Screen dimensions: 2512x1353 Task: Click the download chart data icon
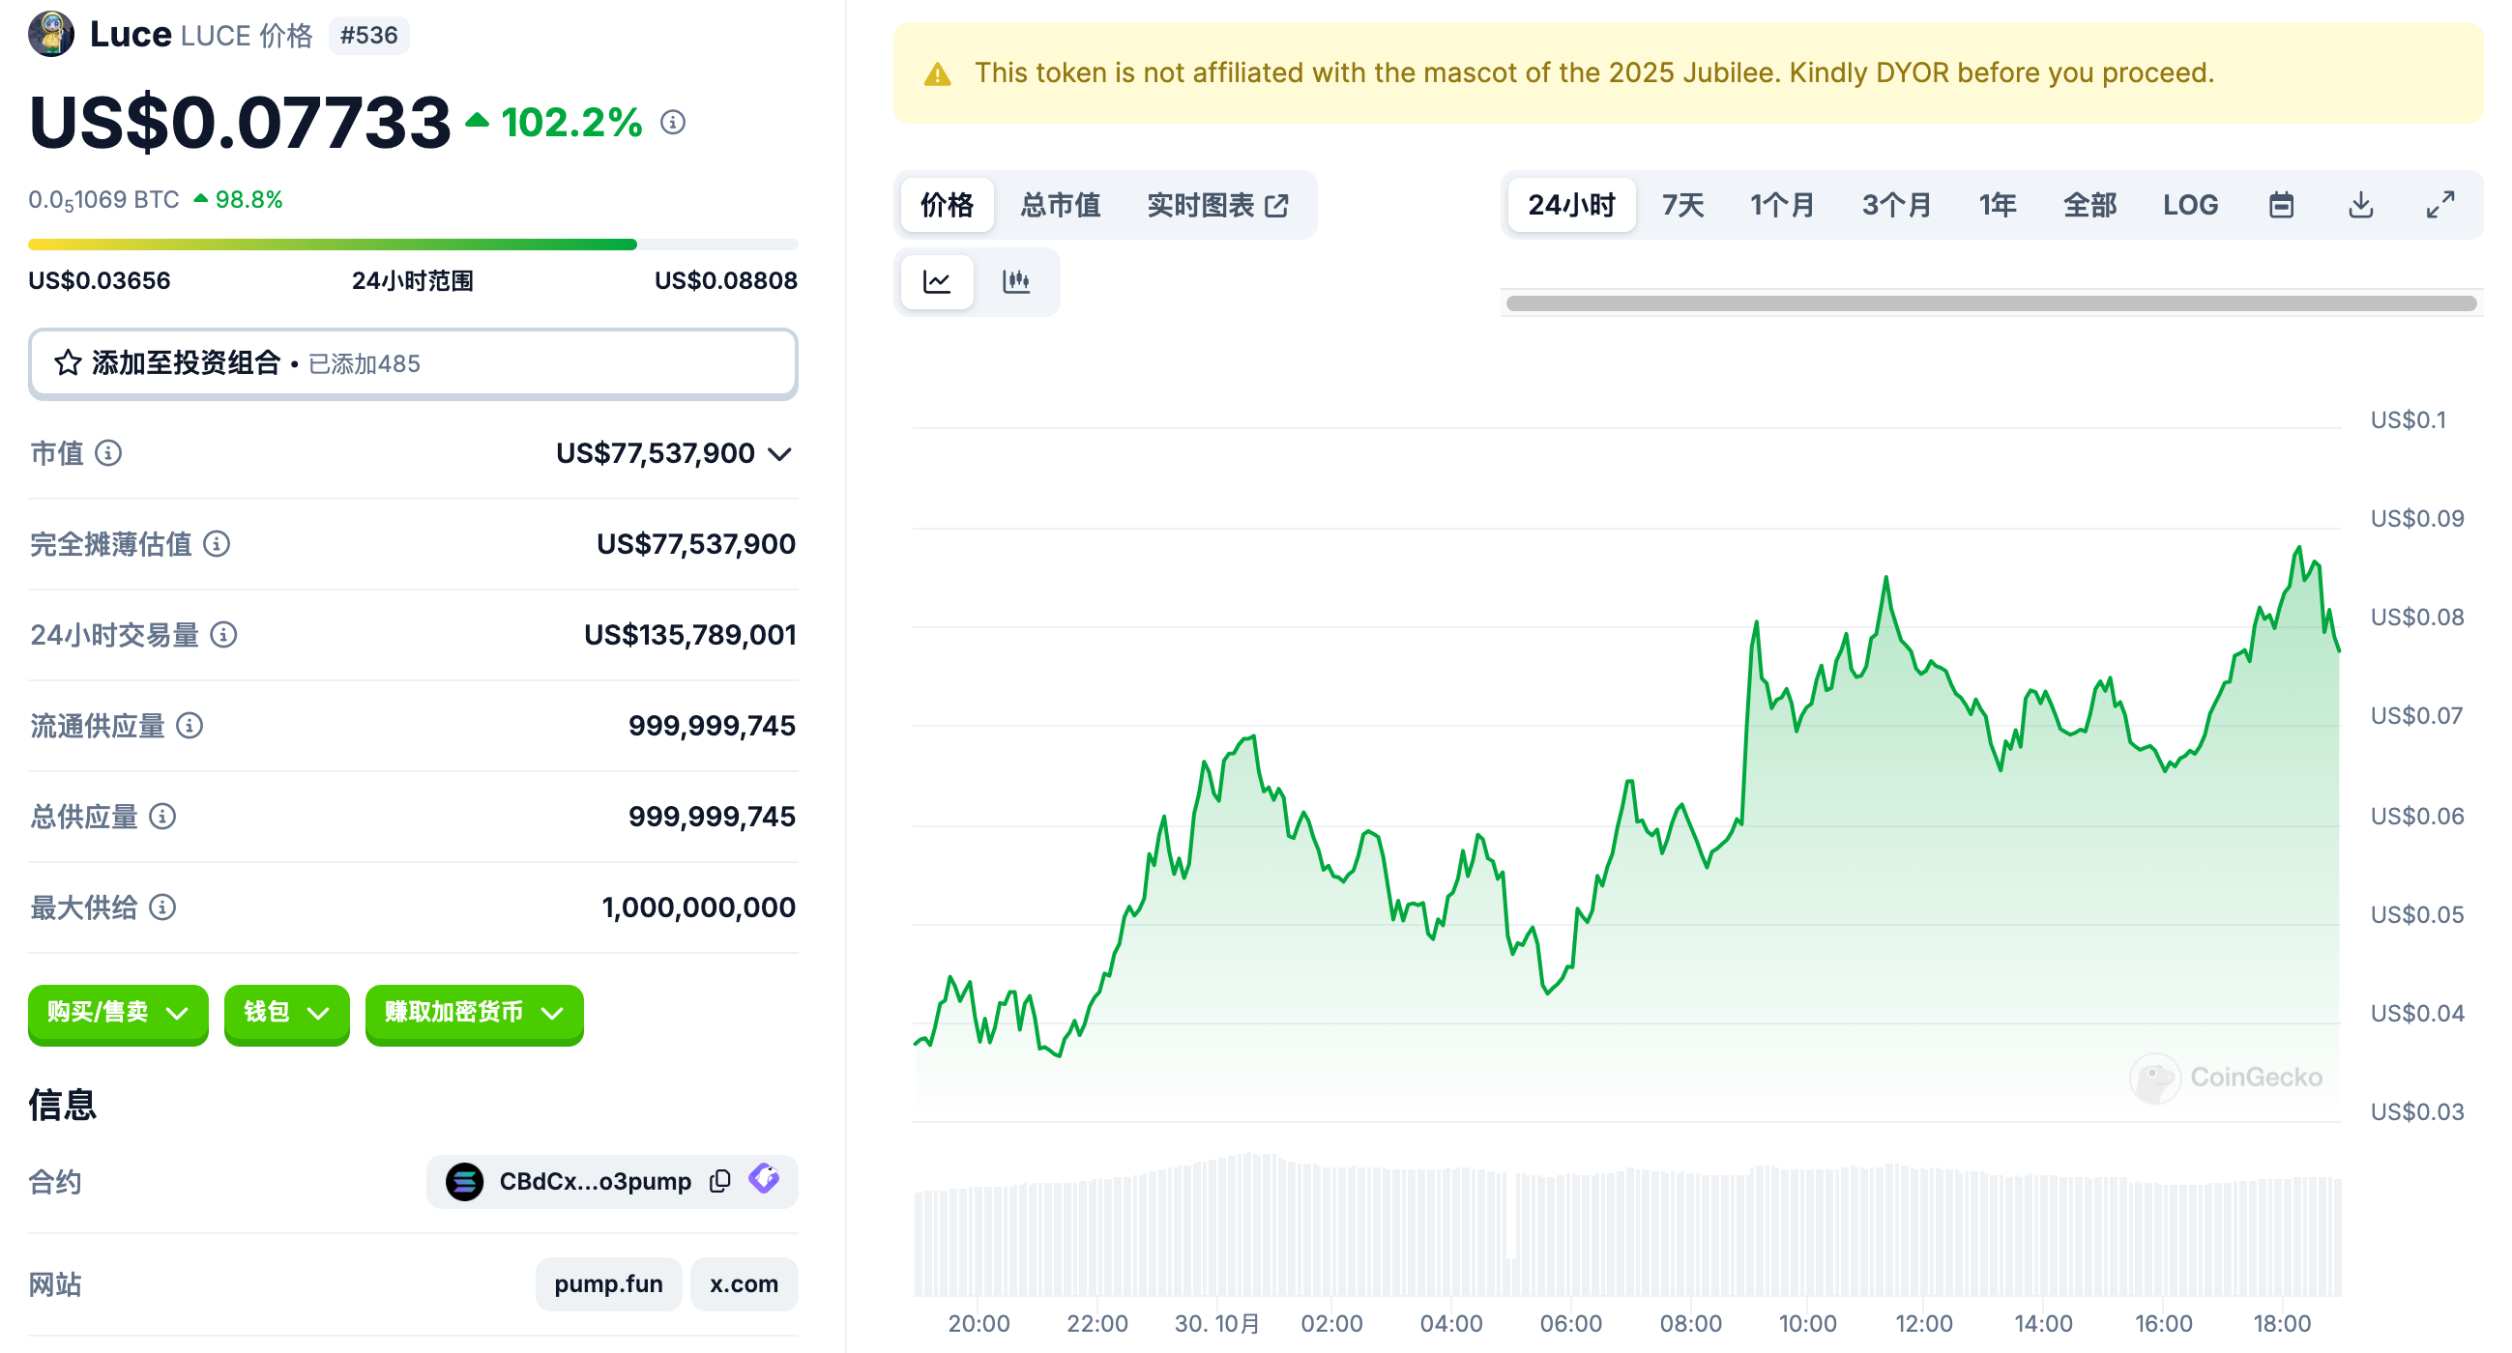2360,205
